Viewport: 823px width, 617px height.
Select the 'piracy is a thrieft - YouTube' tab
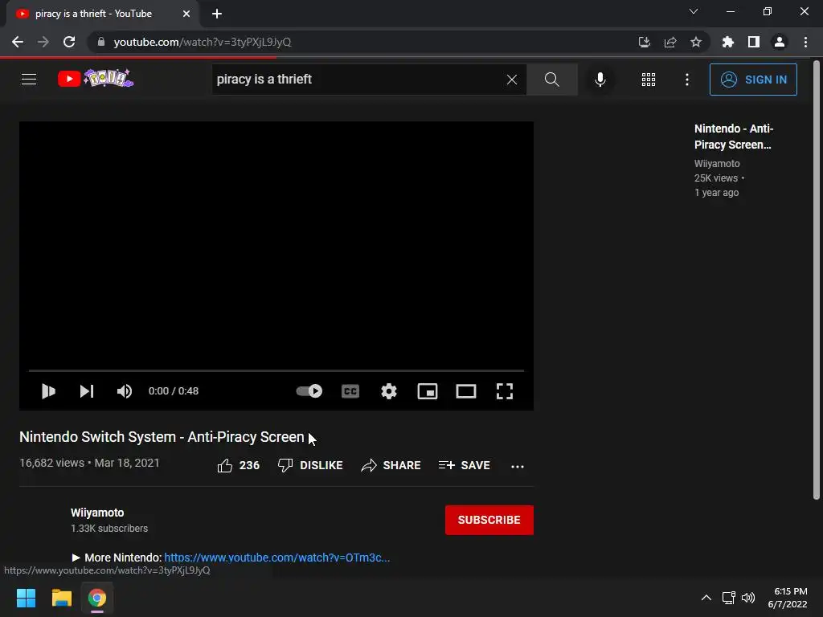pos(103,14)
